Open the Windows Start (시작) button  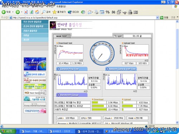point(8,131)
